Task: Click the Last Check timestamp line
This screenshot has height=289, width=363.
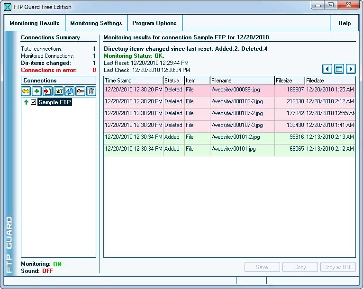Action: (x=147, y=70)
